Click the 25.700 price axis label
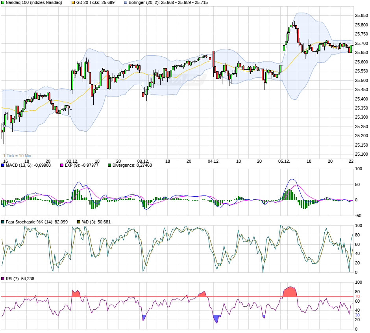The width and height of the screenshot is (370, 333). point(361,43)
